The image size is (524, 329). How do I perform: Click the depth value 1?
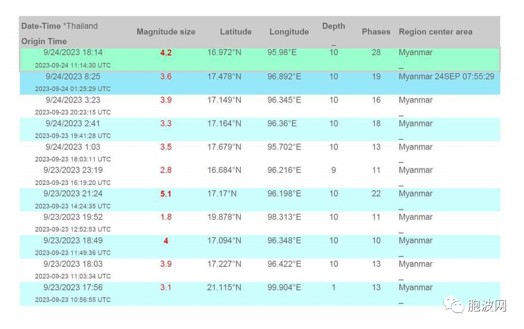[333, 287]
